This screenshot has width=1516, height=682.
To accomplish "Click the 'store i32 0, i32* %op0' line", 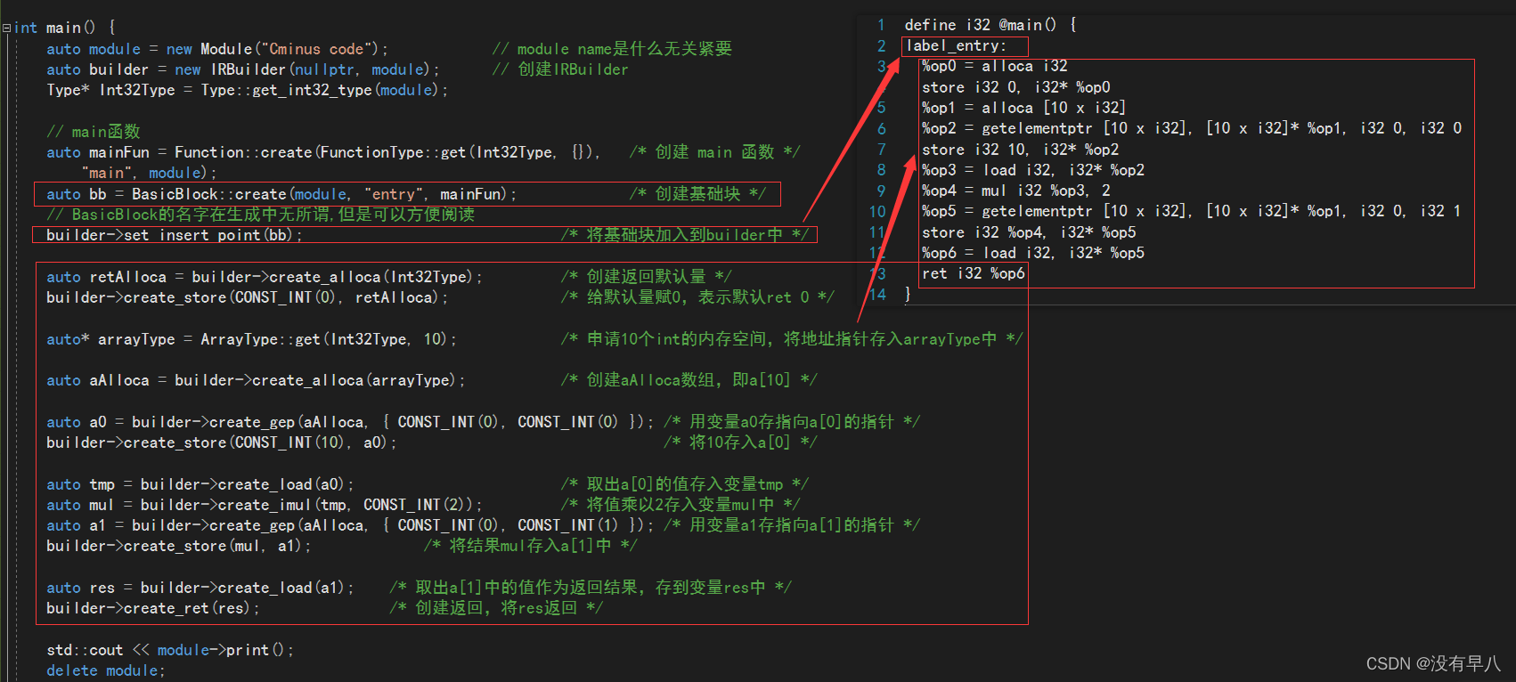I will pos(1016,87).
